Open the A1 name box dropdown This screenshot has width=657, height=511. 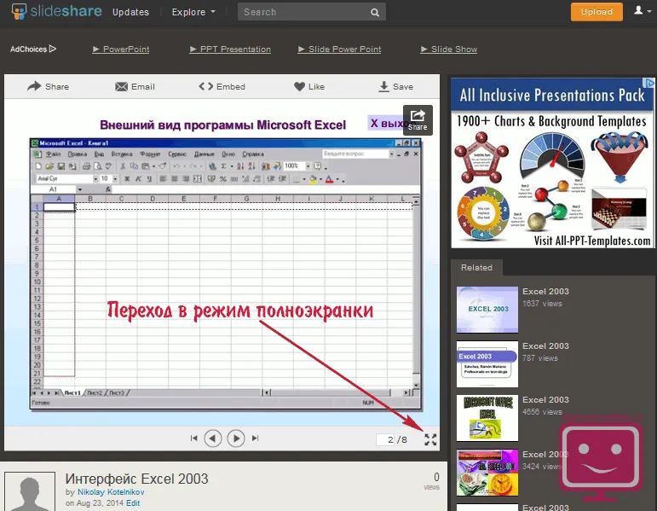point(79,189)
